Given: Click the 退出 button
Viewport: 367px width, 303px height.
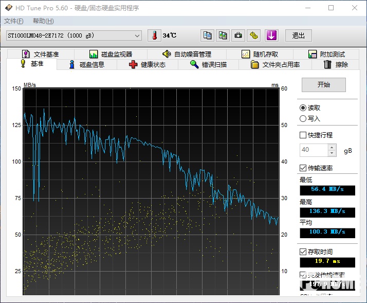Looking at the screenshot, I should pos(299,35).
